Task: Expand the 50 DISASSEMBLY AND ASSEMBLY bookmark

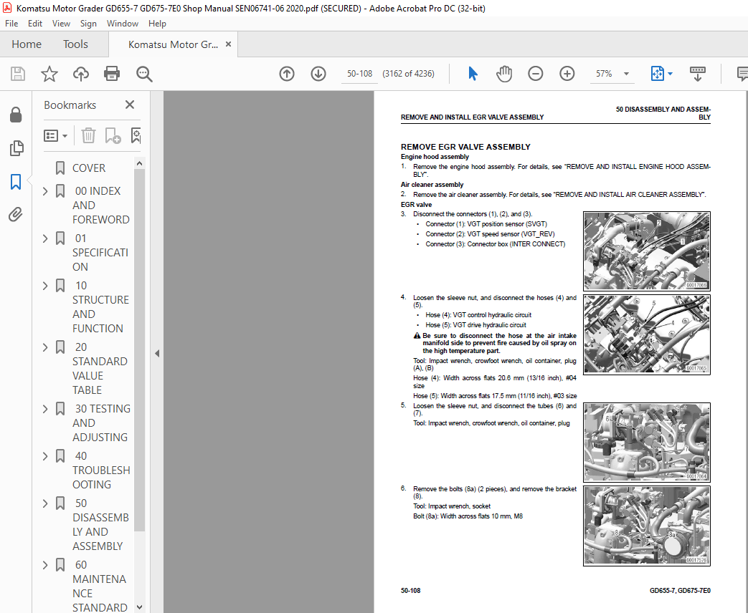Action: tap(45, 503)
